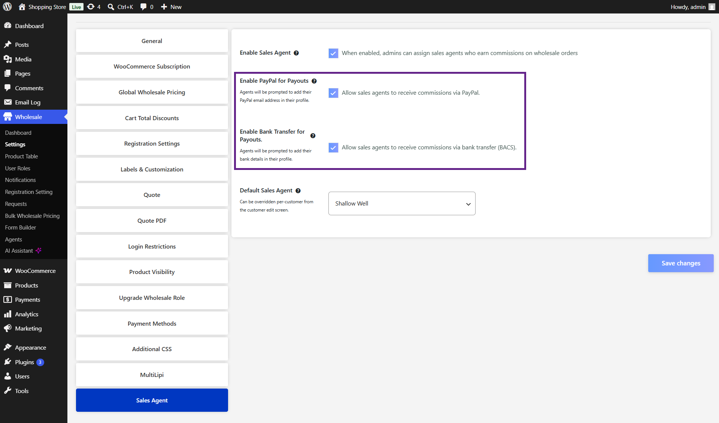The width and height of the screenshot is (719, 423).
Task: Open the WooCommerce Subscription tab
Action: click(152, 66)
